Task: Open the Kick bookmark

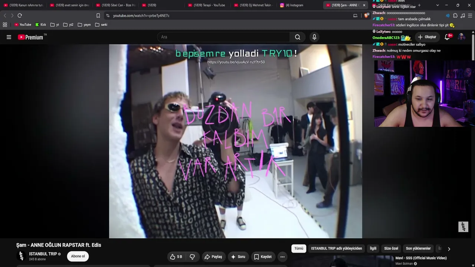Action: (40, 25)
